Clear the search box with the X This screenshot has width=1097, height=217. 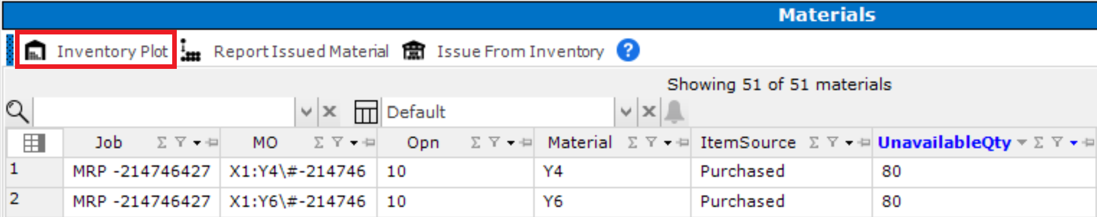click(x=329, y=111)
